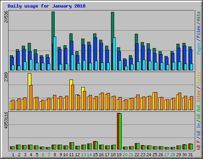Screen dimensions: 203x159
Task: Click the 20536 axis value
Action: (6, 17)
